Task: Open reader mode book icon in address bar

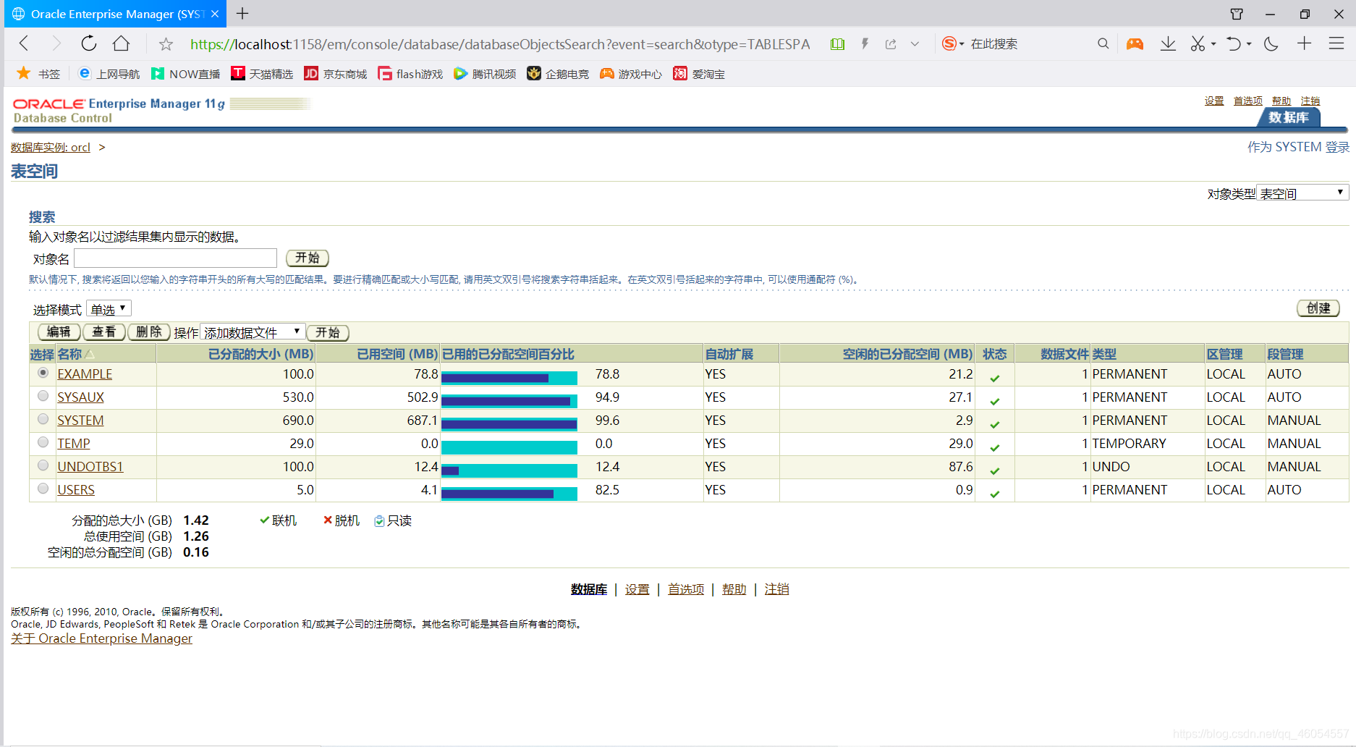Action: coord(837,44)
